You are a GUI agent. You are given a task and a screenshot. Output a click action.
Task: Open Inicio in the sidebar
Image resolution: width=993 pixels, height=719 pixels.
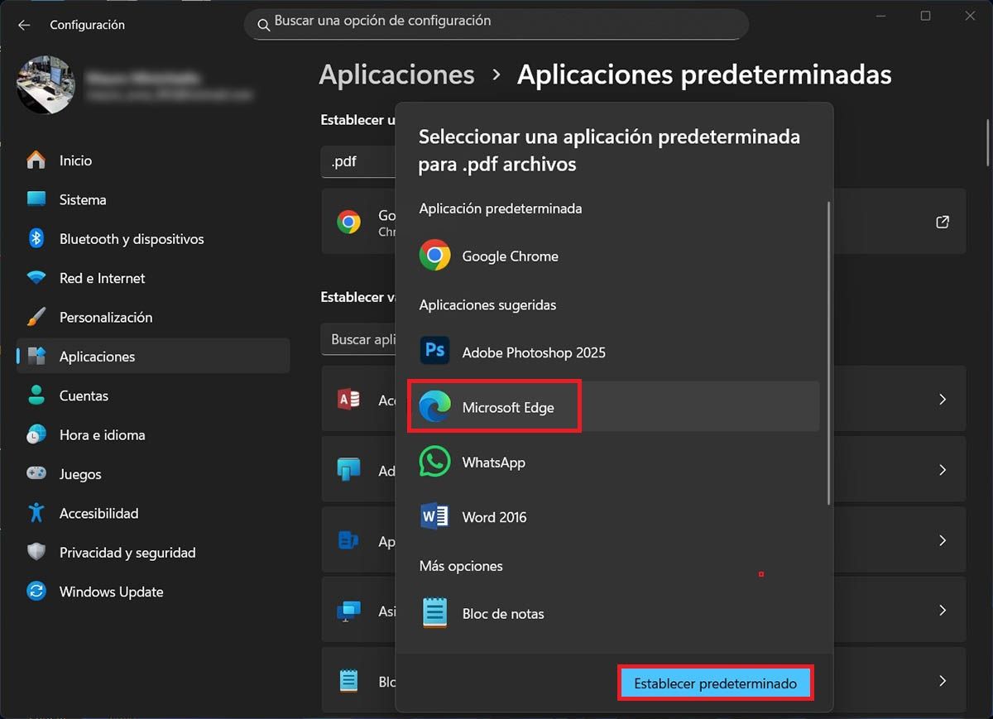pyautogui.click(x=75, y=161)
